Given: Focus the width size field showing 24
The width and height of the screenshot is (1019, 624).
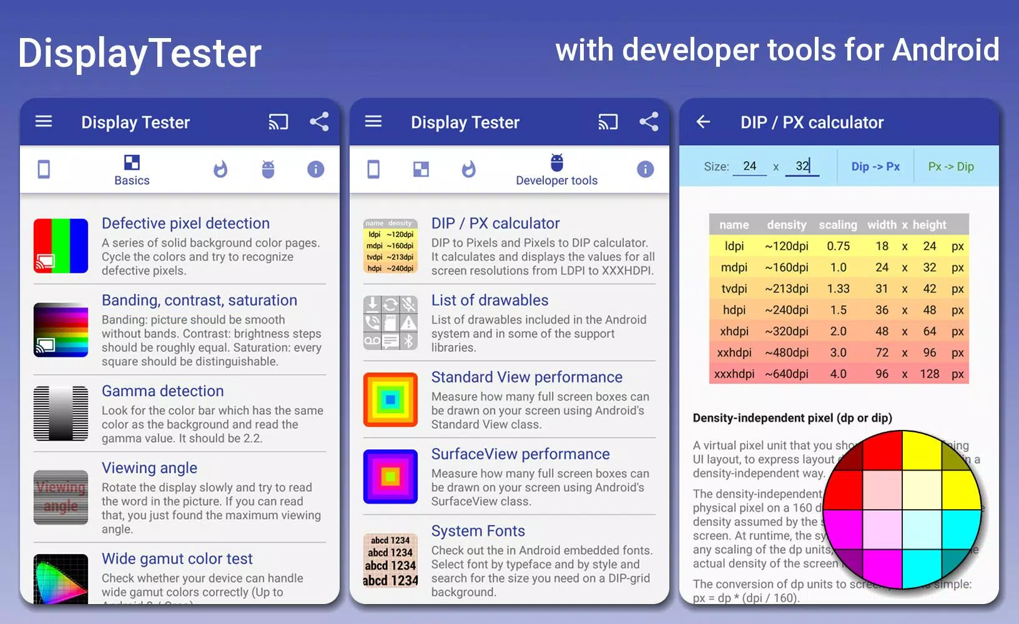Looking at the screenshot, I should [750, 166].
